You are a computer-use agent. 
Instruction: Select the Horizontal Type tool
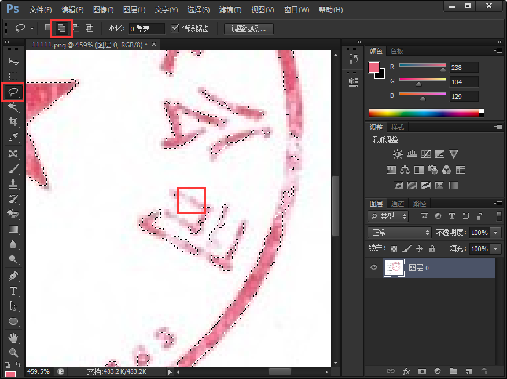click(x=13, y=291)
